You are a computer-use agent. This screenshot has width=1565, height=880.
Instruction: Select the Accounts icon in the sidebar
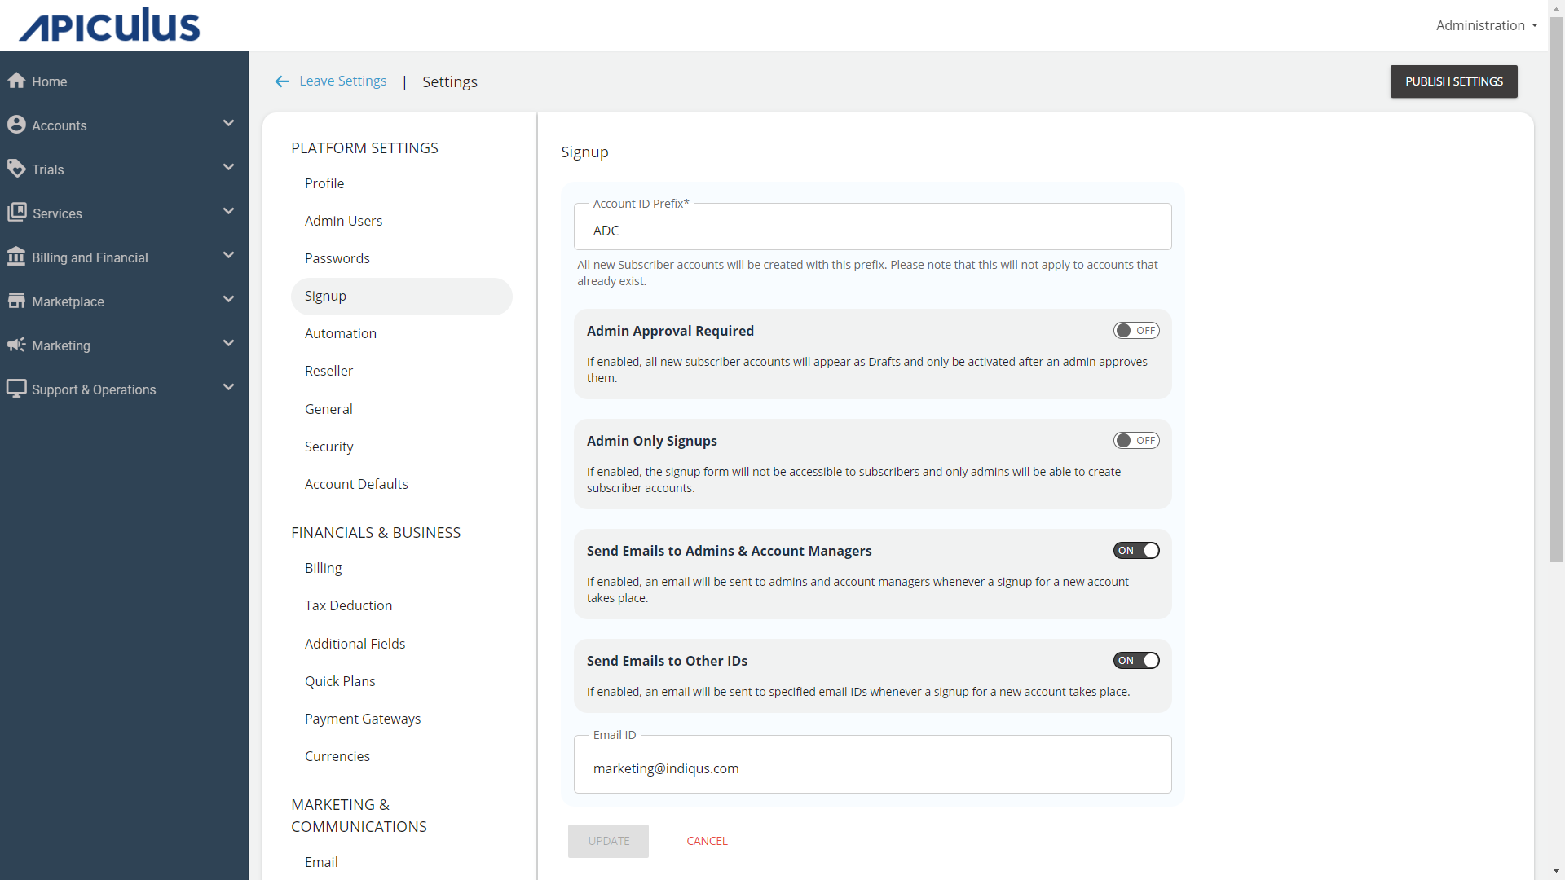(16, 125)
